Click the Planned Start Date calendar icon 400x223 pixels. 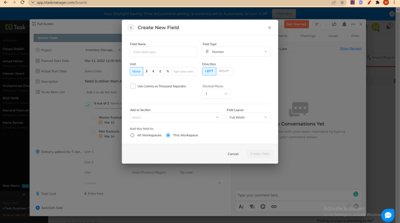[38, 61]
